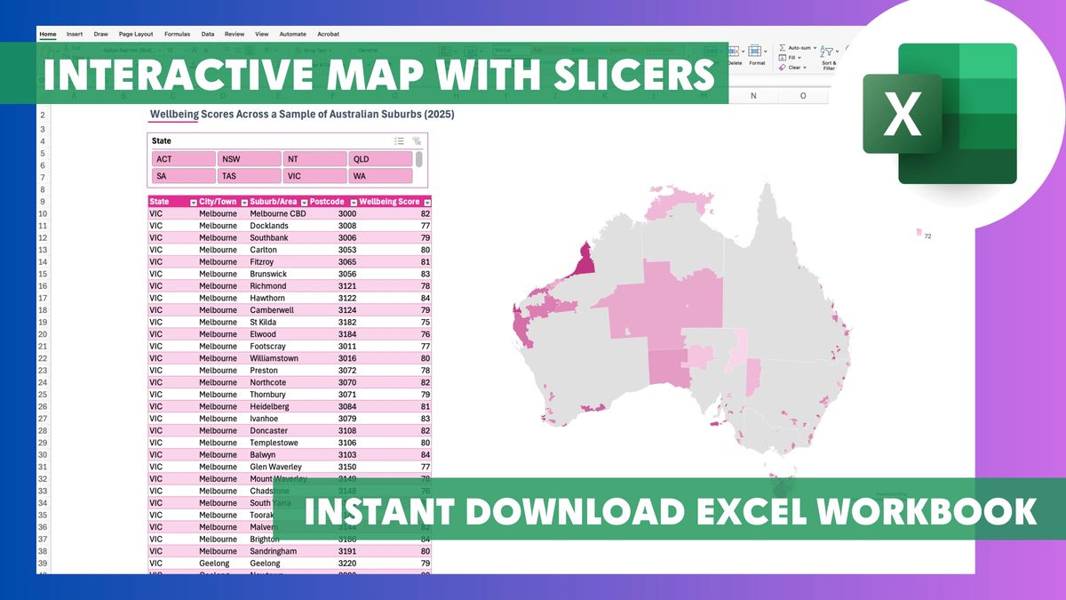Screen dimensions: 1066x600
Task: Filter by NSW in the State slicer
Action: click(249, 159)
